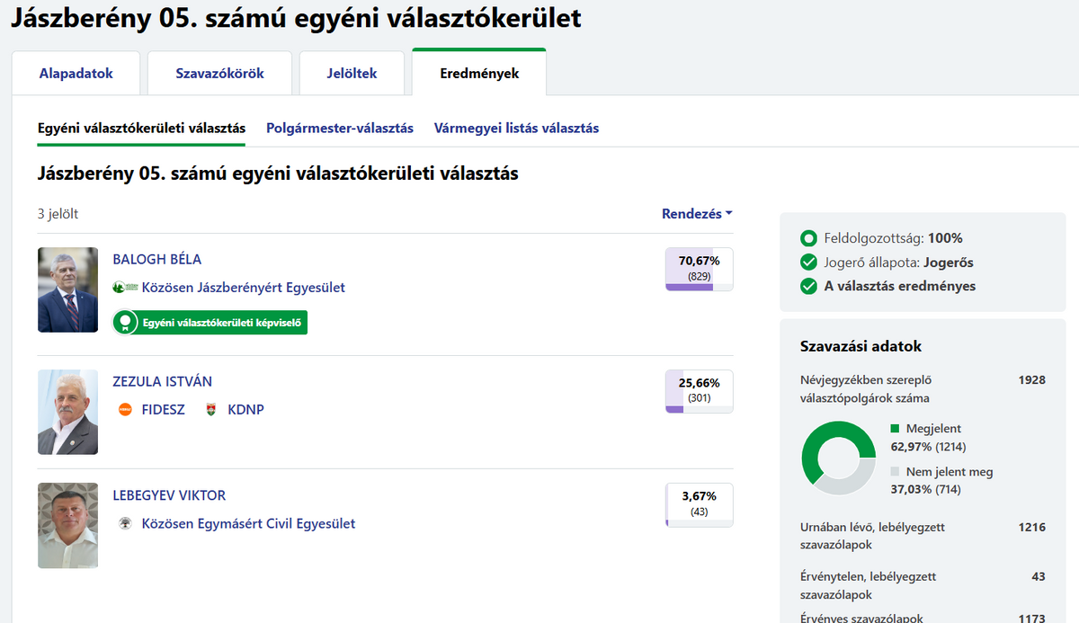Open the Szavazókörök tab
This screenshot has height=623, width=1079.
(x=219, y=74)
